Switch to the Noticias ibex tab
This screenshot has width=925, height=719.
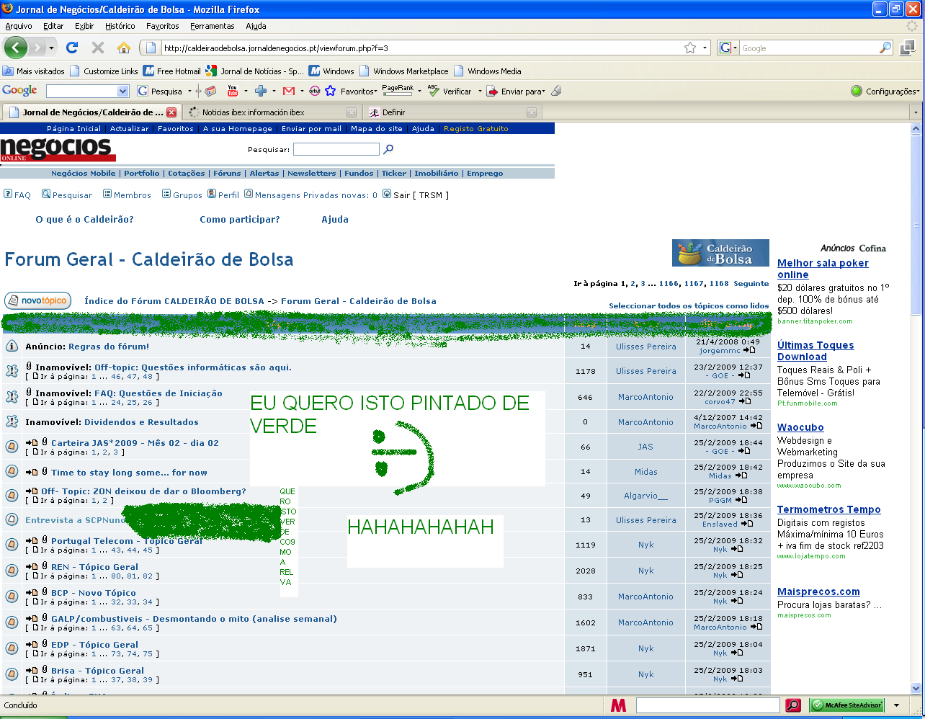pyautogui.click(x=272, y=112)
